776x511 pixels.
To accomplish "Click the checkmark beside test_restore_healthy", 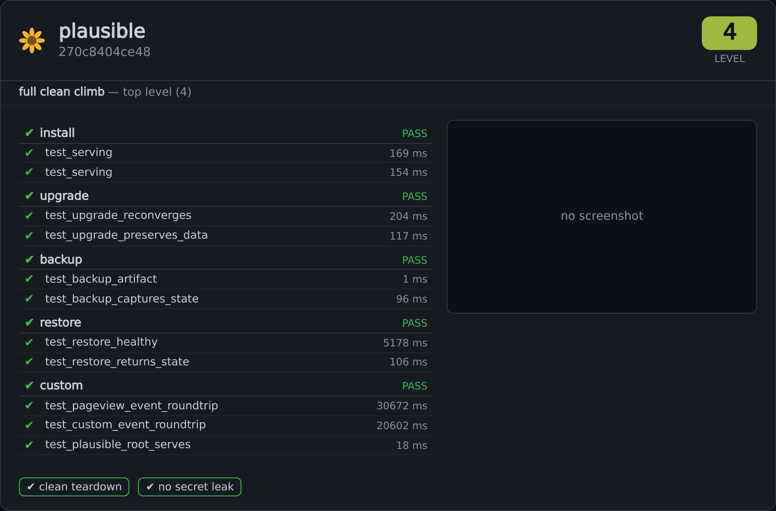I will point(29,343).
